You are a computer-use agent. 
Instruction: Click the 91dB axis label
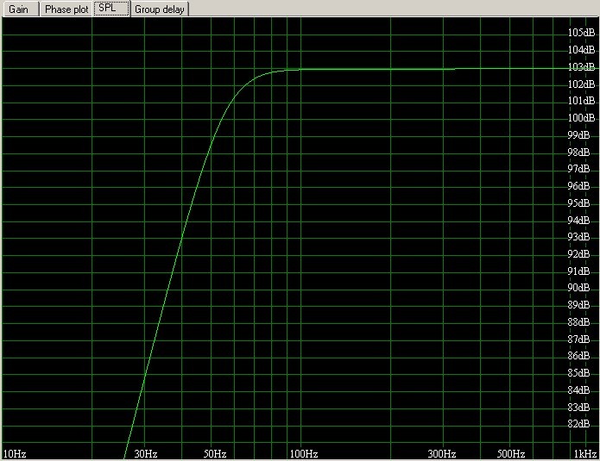578,271
